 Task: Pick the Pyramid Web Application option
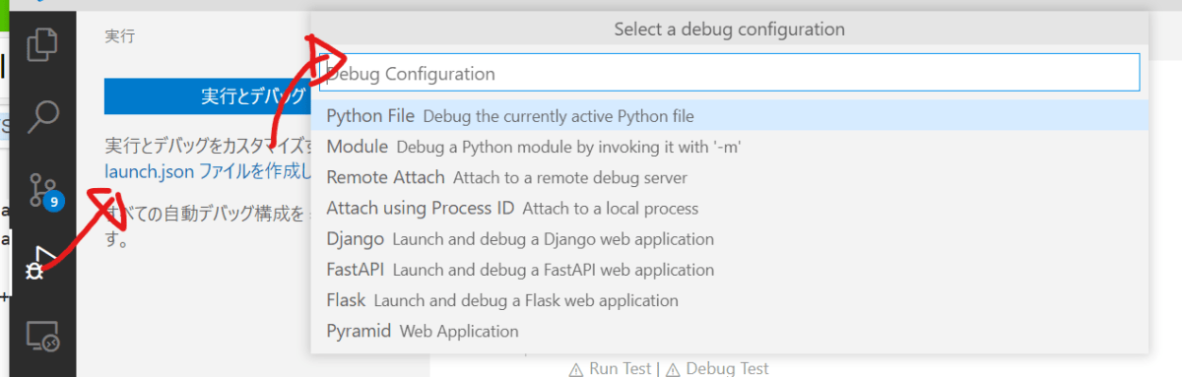click(x=729, y=330)
